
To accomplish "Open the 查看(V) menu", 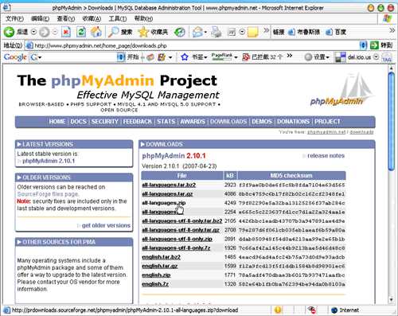I will tap(66, 18).
